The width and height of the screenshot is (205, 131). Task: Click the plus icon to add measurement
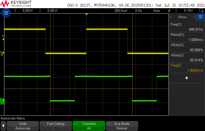pyautogui.click(x=187, y=78)
